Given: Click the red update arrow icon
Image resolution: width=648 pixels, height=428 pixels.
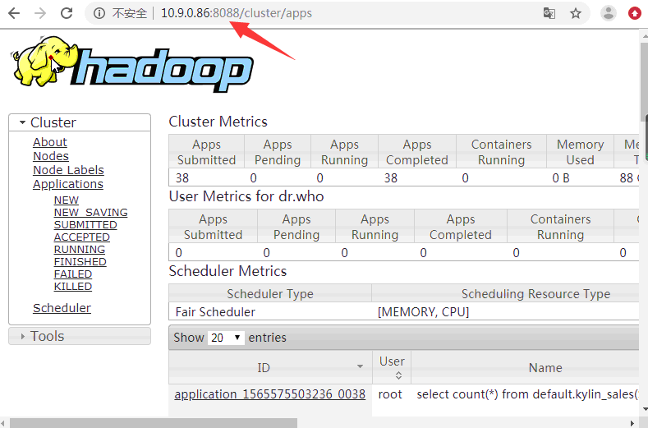Looking at the screenshot, I should [634, 13].
